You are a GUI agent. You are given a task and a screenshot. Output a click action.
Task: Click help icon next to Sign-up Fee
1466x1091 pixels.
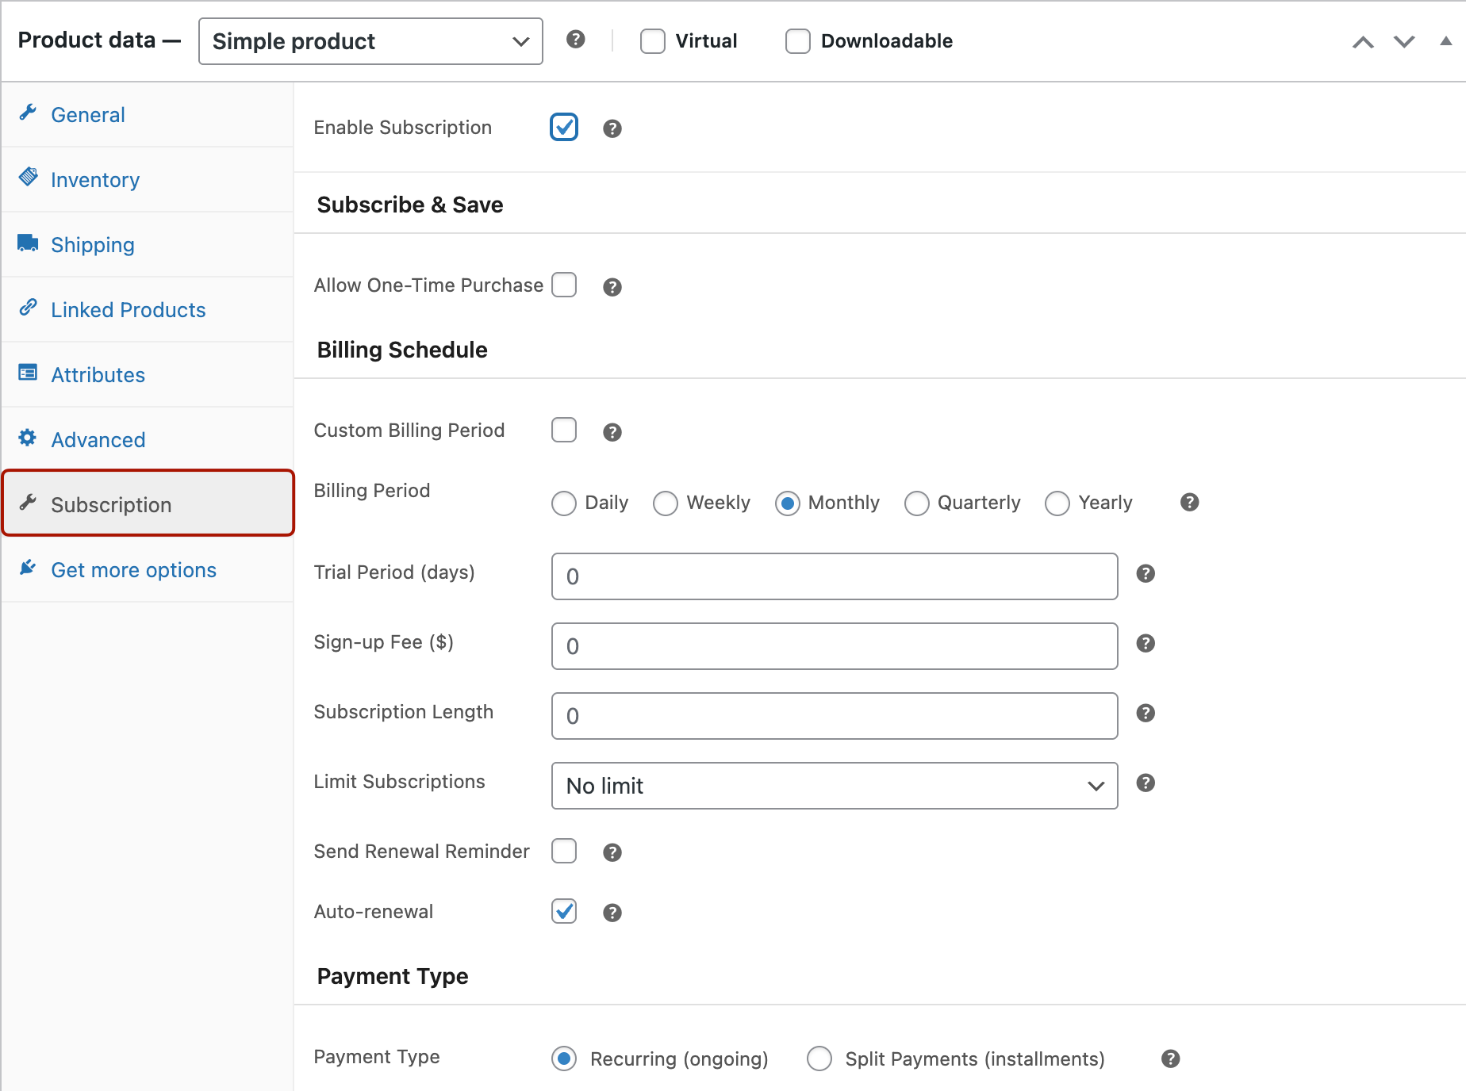(x=1145, y=643)
